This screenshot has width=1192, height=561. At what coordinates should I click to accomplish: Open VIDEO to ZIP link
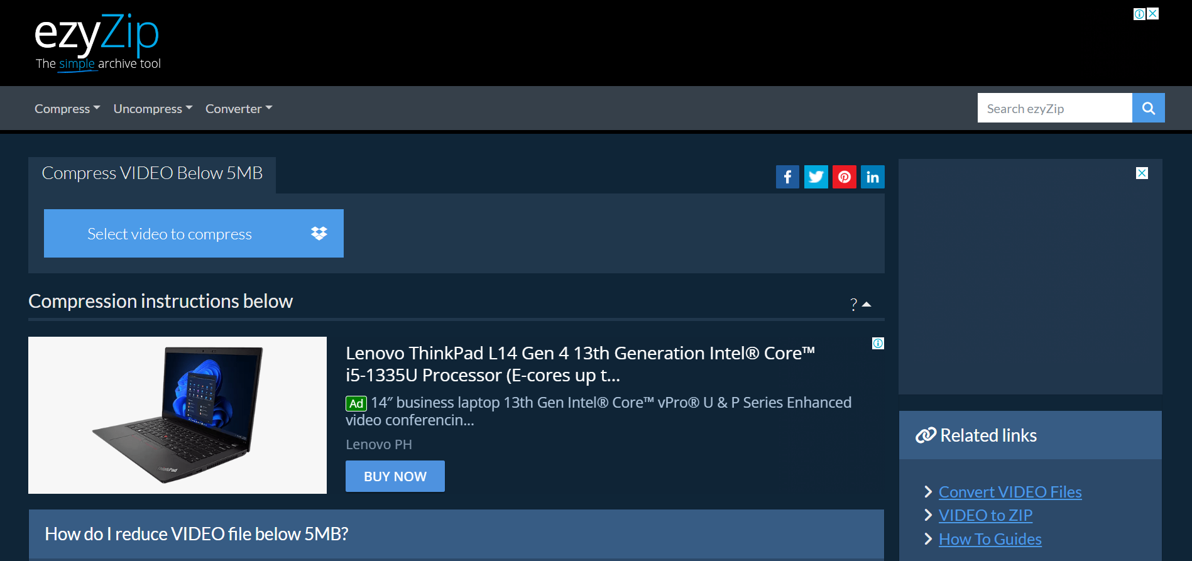985,515
